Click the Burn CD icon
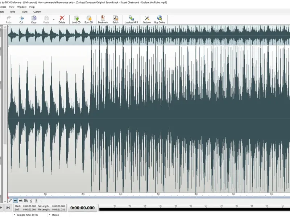 point(89,20)
